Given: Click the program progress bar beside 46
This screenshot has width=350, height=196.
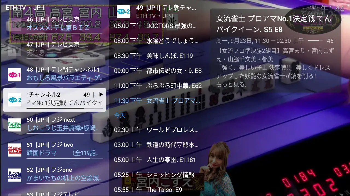Looking at the screenshot, I should tap(315, 41).
